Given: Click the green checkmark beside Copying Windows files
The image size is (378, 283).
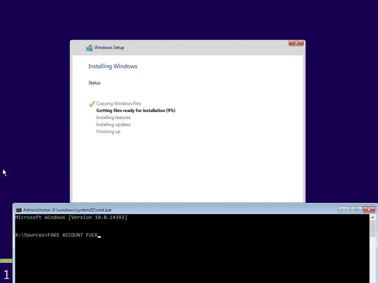Looking at the screenshot, I should pos(92,104).
